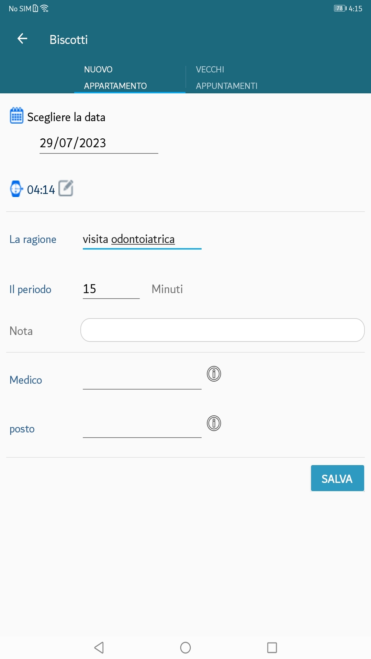Tap the 04:14 time text
371x659 pixels.
tap(41, 190)
